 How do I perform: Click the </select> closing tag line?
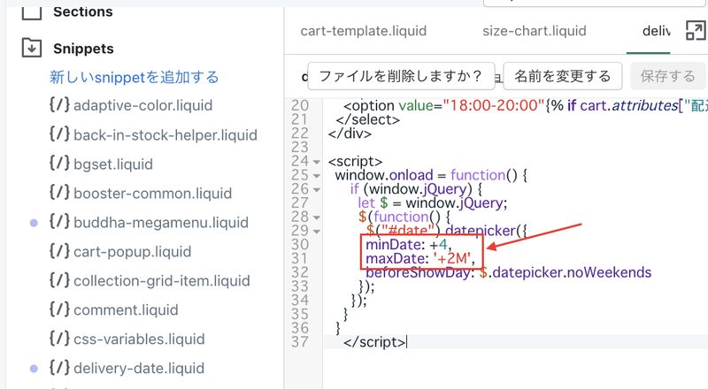click(368, 119)
